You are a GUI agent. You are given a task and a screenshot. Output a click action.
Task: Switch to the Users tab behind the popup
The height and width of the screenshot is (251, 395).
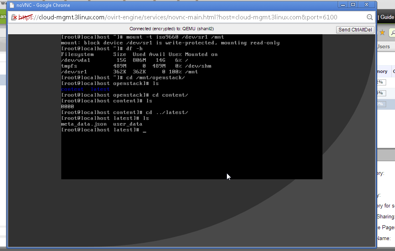[x=383, y=47]
